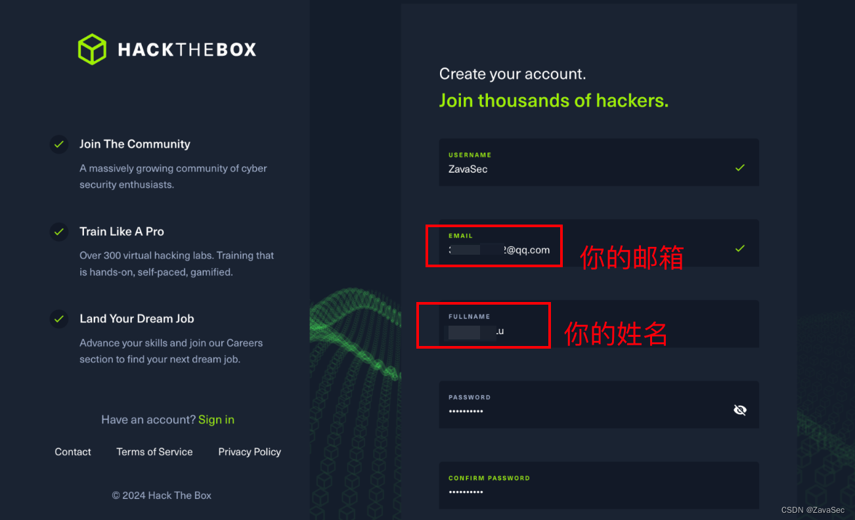Click the checkmark icon beside Train Like A Pro
This screenshot has width=855, height=520.
coord(59,232)
